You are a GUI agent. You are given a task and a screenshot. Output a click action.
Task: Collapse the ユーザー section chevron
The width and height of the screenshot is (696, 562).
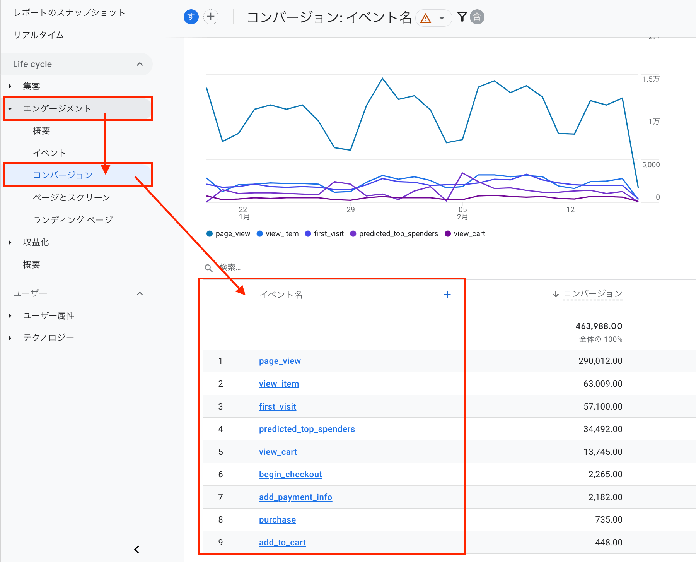pyautogui.click(x=140, y=293)
